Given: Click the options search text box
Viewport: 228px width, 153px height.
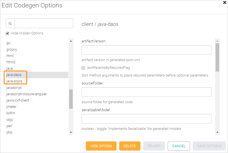Looking at the screenshot, I should (x=44, y=23).
